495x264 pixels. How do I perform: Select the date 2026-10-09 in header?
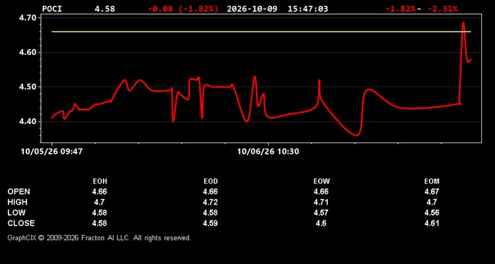click(252, 9)
